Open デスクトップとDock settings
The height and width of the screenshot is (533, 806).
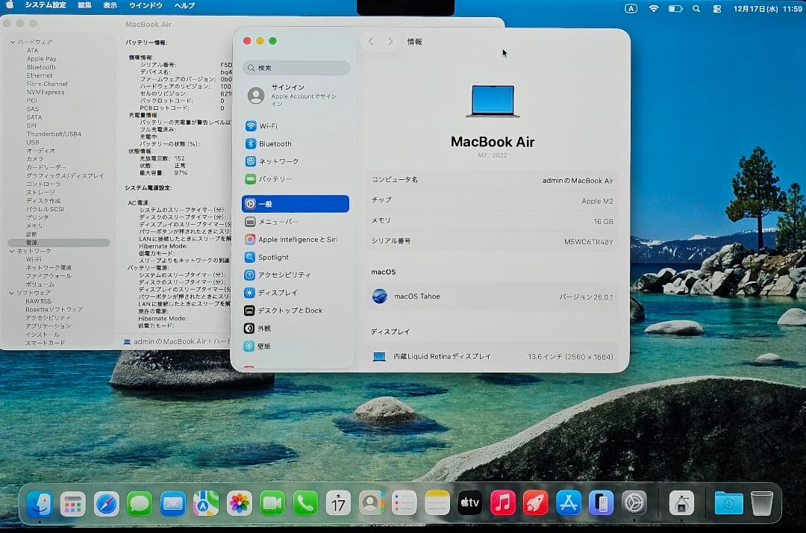coord(291,311)
